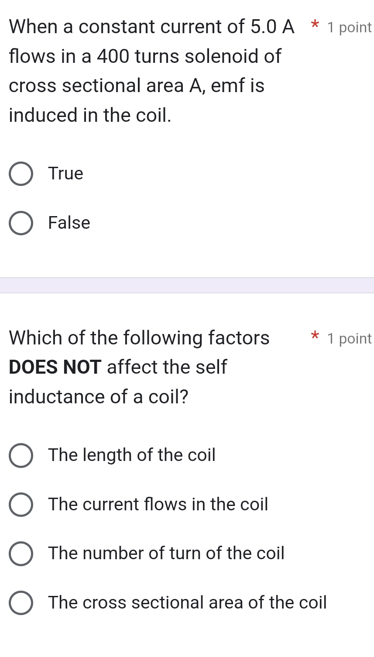Image resolution: width=374 pixels, height=657 pixels.
Task: Mark radio circle for number of turn option
Action: (21, 554)
